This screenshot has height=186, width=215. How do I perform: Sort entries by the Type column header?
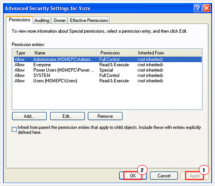click(21, 53)
